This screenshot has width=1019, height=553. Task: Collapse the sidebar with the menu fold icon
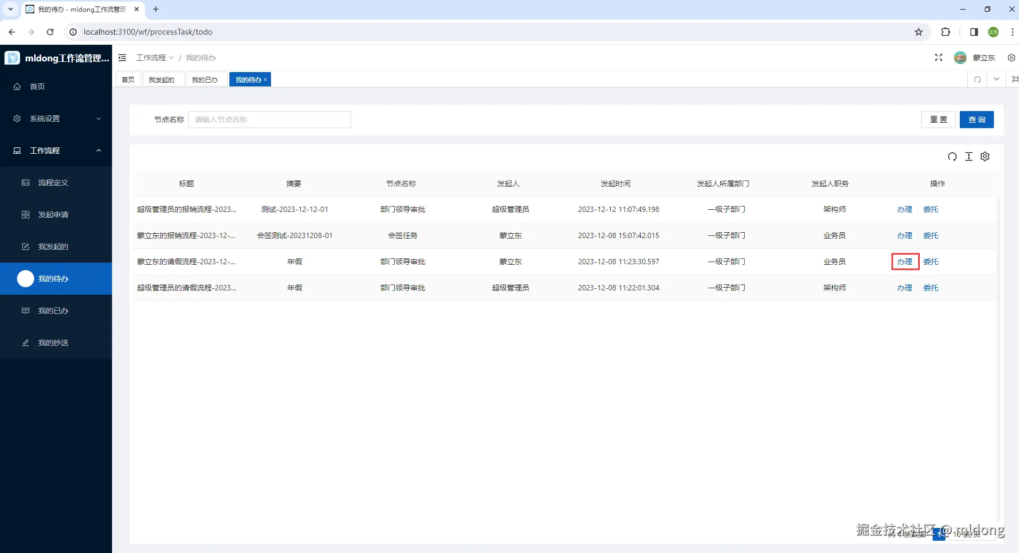122,58
